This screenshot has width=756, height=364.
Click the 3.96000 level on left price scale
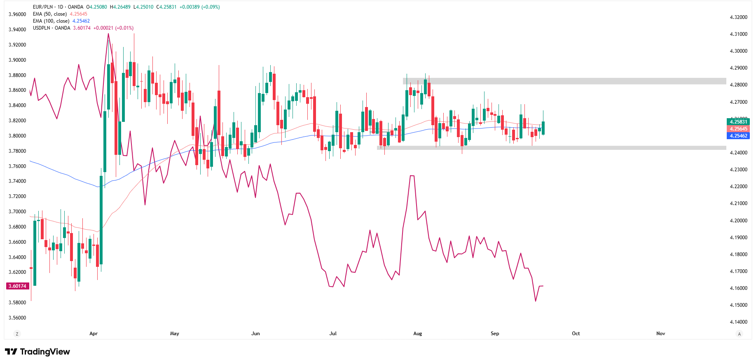(17, 14)
